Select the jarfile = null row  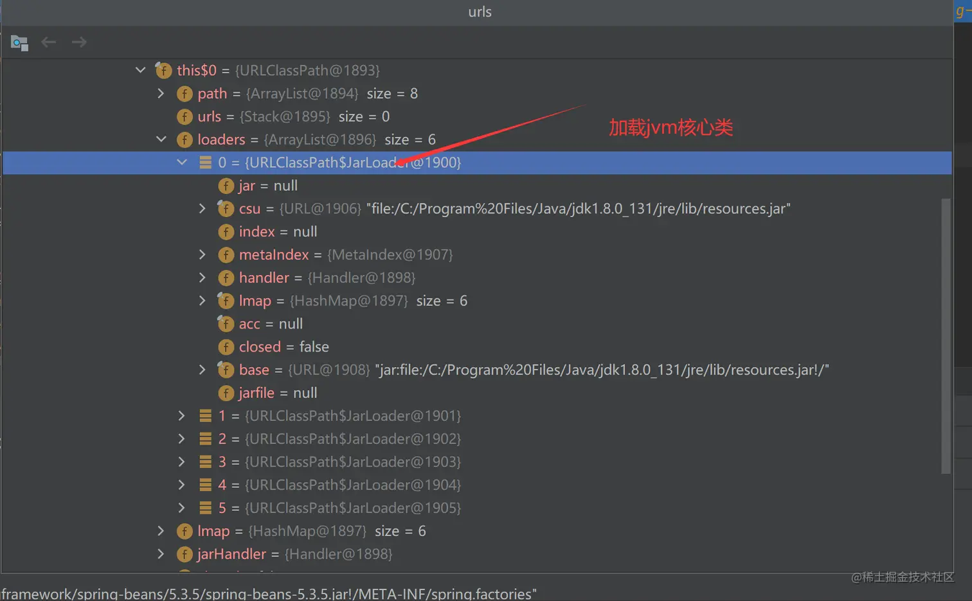coord(477,393)
